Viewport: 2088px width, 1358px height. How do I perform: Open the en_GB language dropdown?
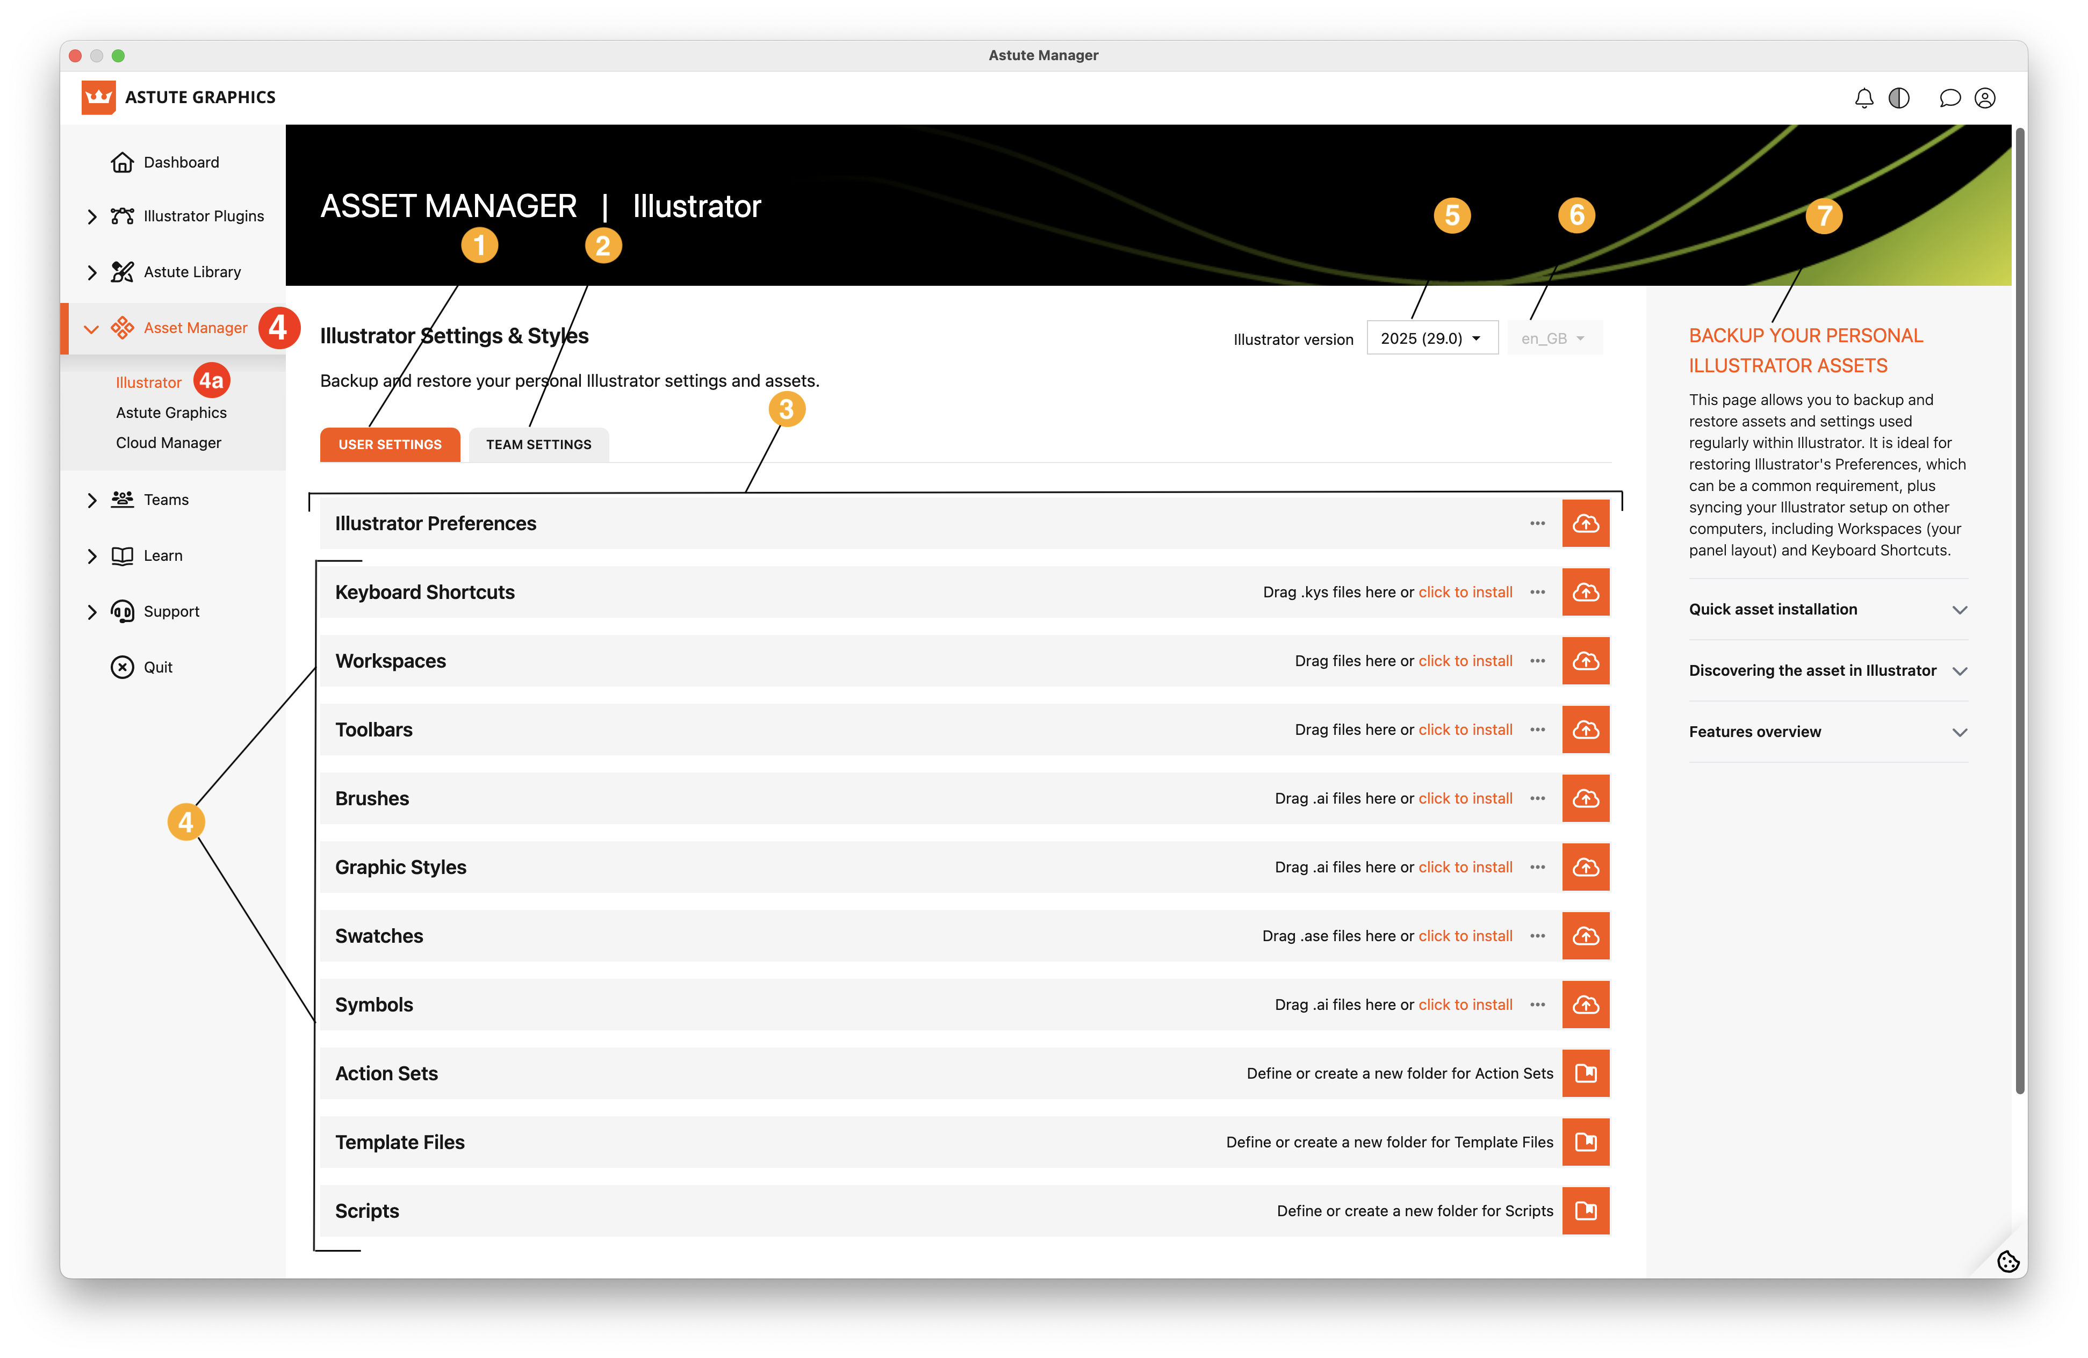pyautogui.click(x=1554, y=338)
